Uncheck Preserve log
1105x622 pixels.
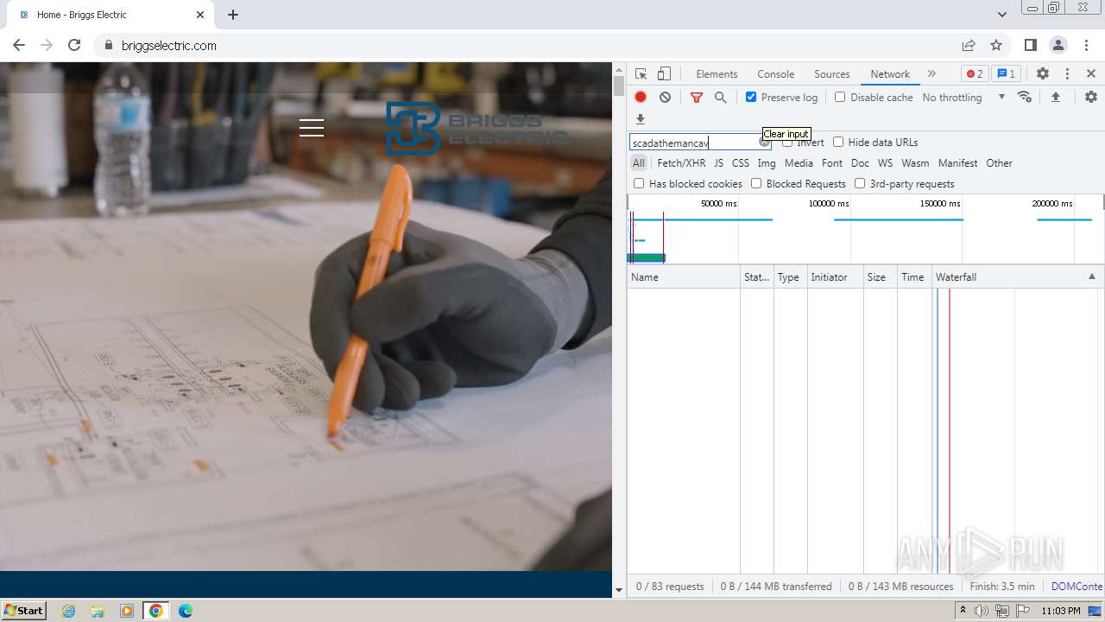pyautogui.click(x=751, y=97)
